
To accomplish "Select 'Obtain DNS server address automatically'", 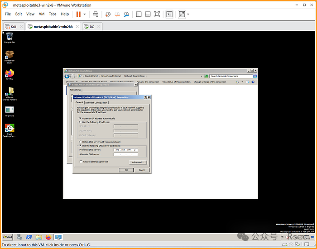I will click(x=80, y=142).
